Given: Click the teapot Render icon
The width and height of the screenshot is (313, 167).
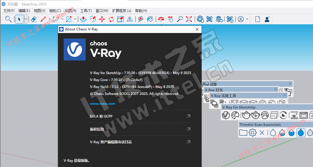Looking at the screenshot, I should pos(246,115).
